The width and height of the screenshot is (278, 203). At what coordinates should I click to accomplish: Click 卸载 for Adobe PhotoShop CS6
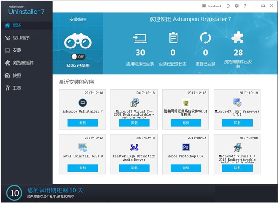point(186,168)
